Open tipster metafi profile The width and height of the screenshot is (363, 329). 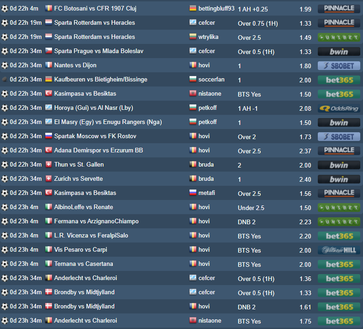(x=206, y=193)
